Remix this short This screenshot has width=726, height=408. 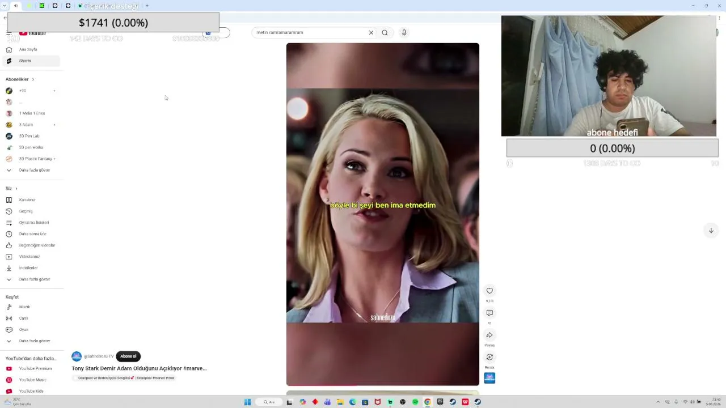(489, 357)
